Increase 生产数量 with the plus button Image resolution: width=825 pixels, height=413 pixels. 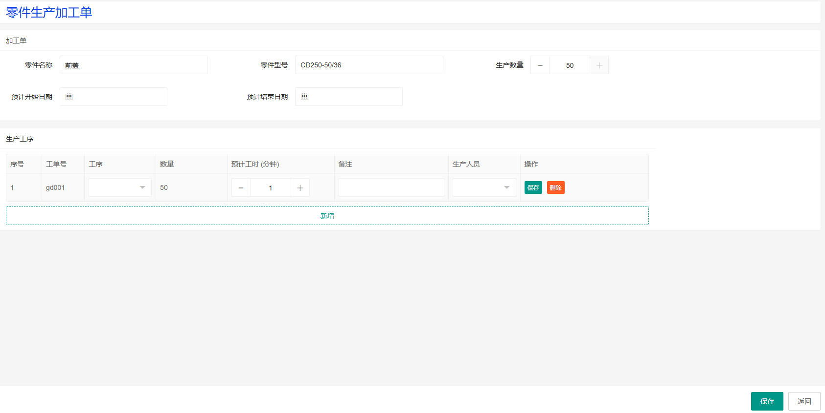[x=599, y=65]
